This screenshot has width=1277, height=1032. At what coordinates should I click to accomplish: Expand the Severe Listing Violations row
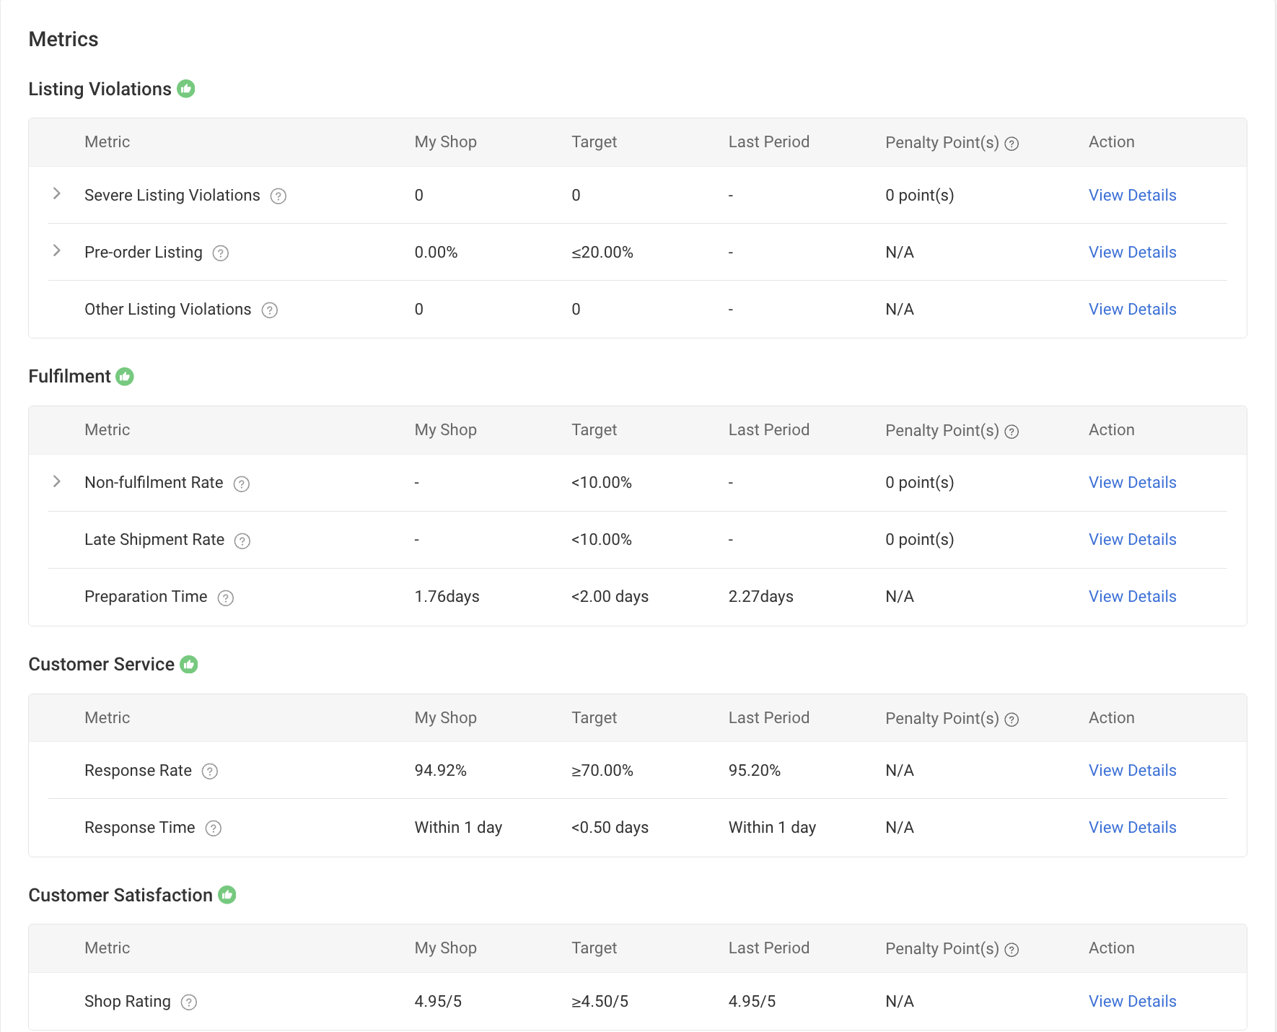pyautogui.click(x=57, y=193)
